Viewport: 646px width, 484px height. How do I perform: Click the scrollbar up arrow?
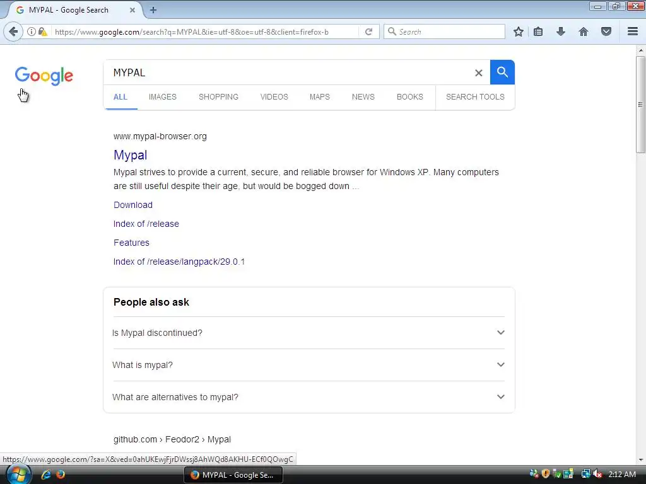point(641,50)
